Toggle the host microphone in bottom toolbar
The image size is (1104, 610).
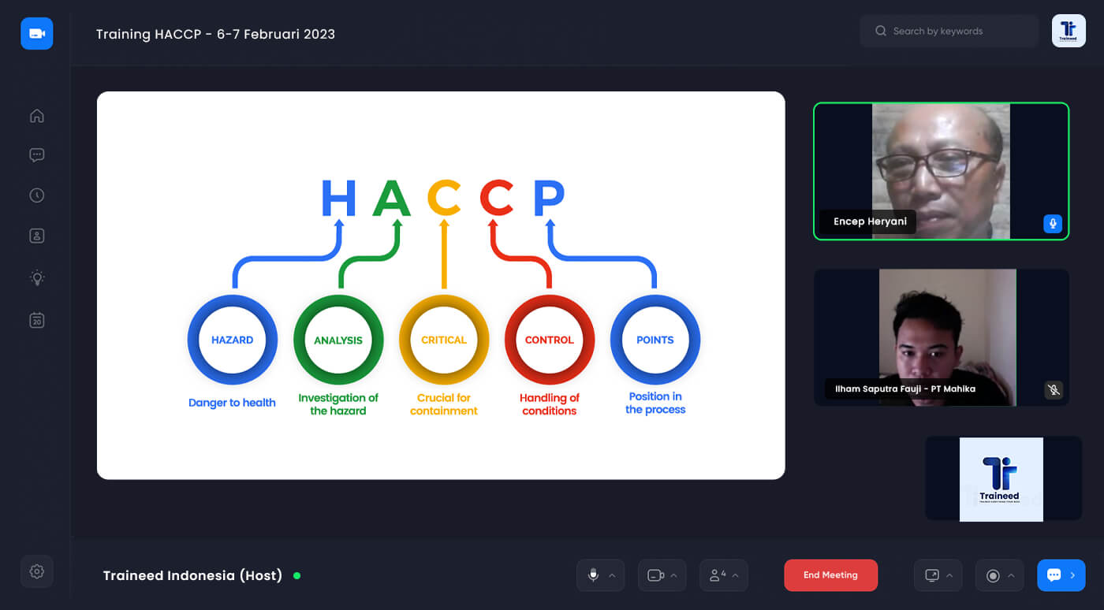[593, 575]
